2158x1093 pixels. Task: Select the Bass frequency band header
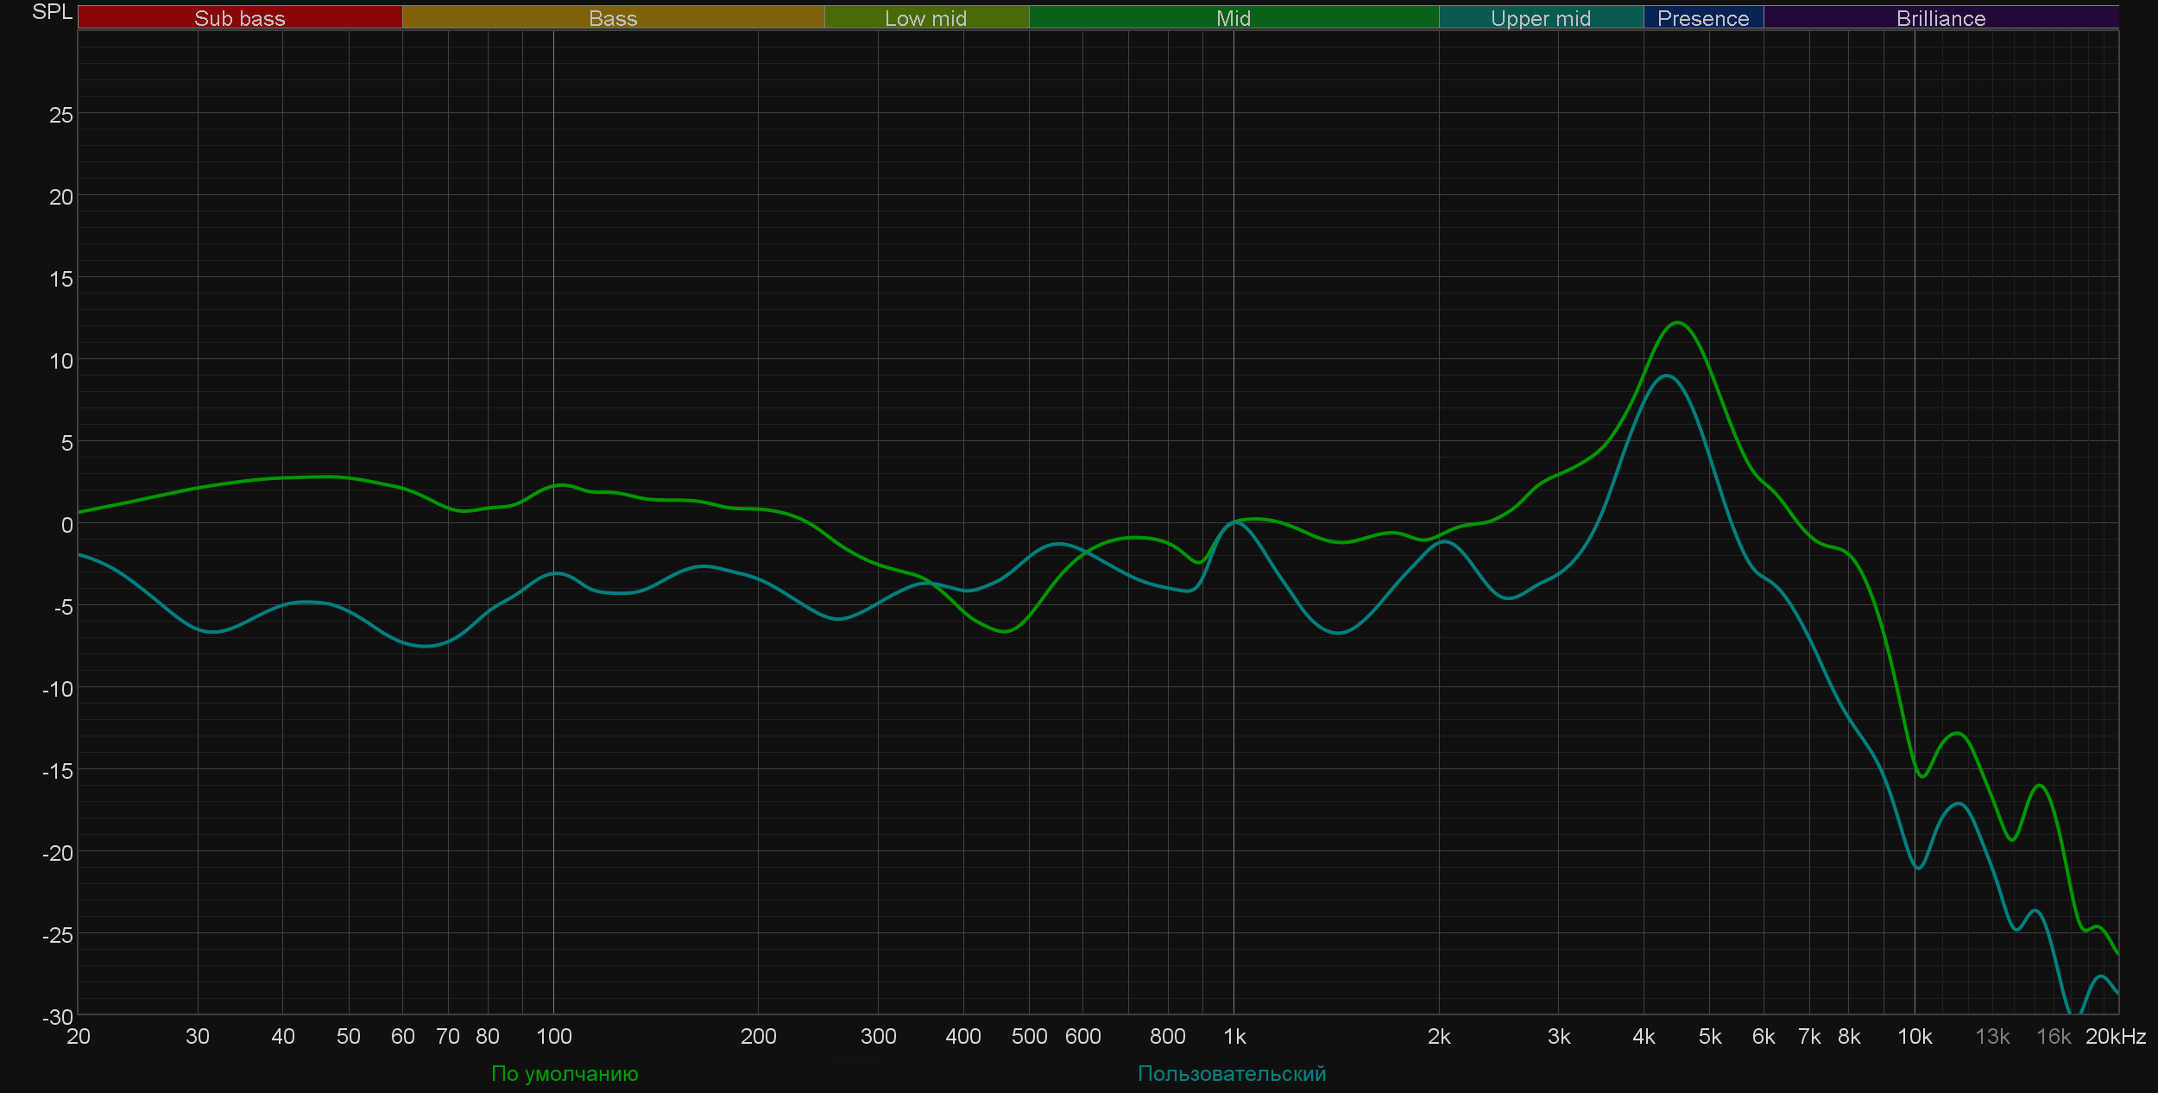coord(613,18)
